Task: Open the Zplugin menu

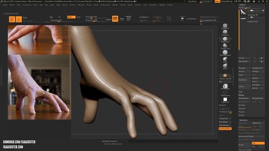Action: (x=162, y=5)
